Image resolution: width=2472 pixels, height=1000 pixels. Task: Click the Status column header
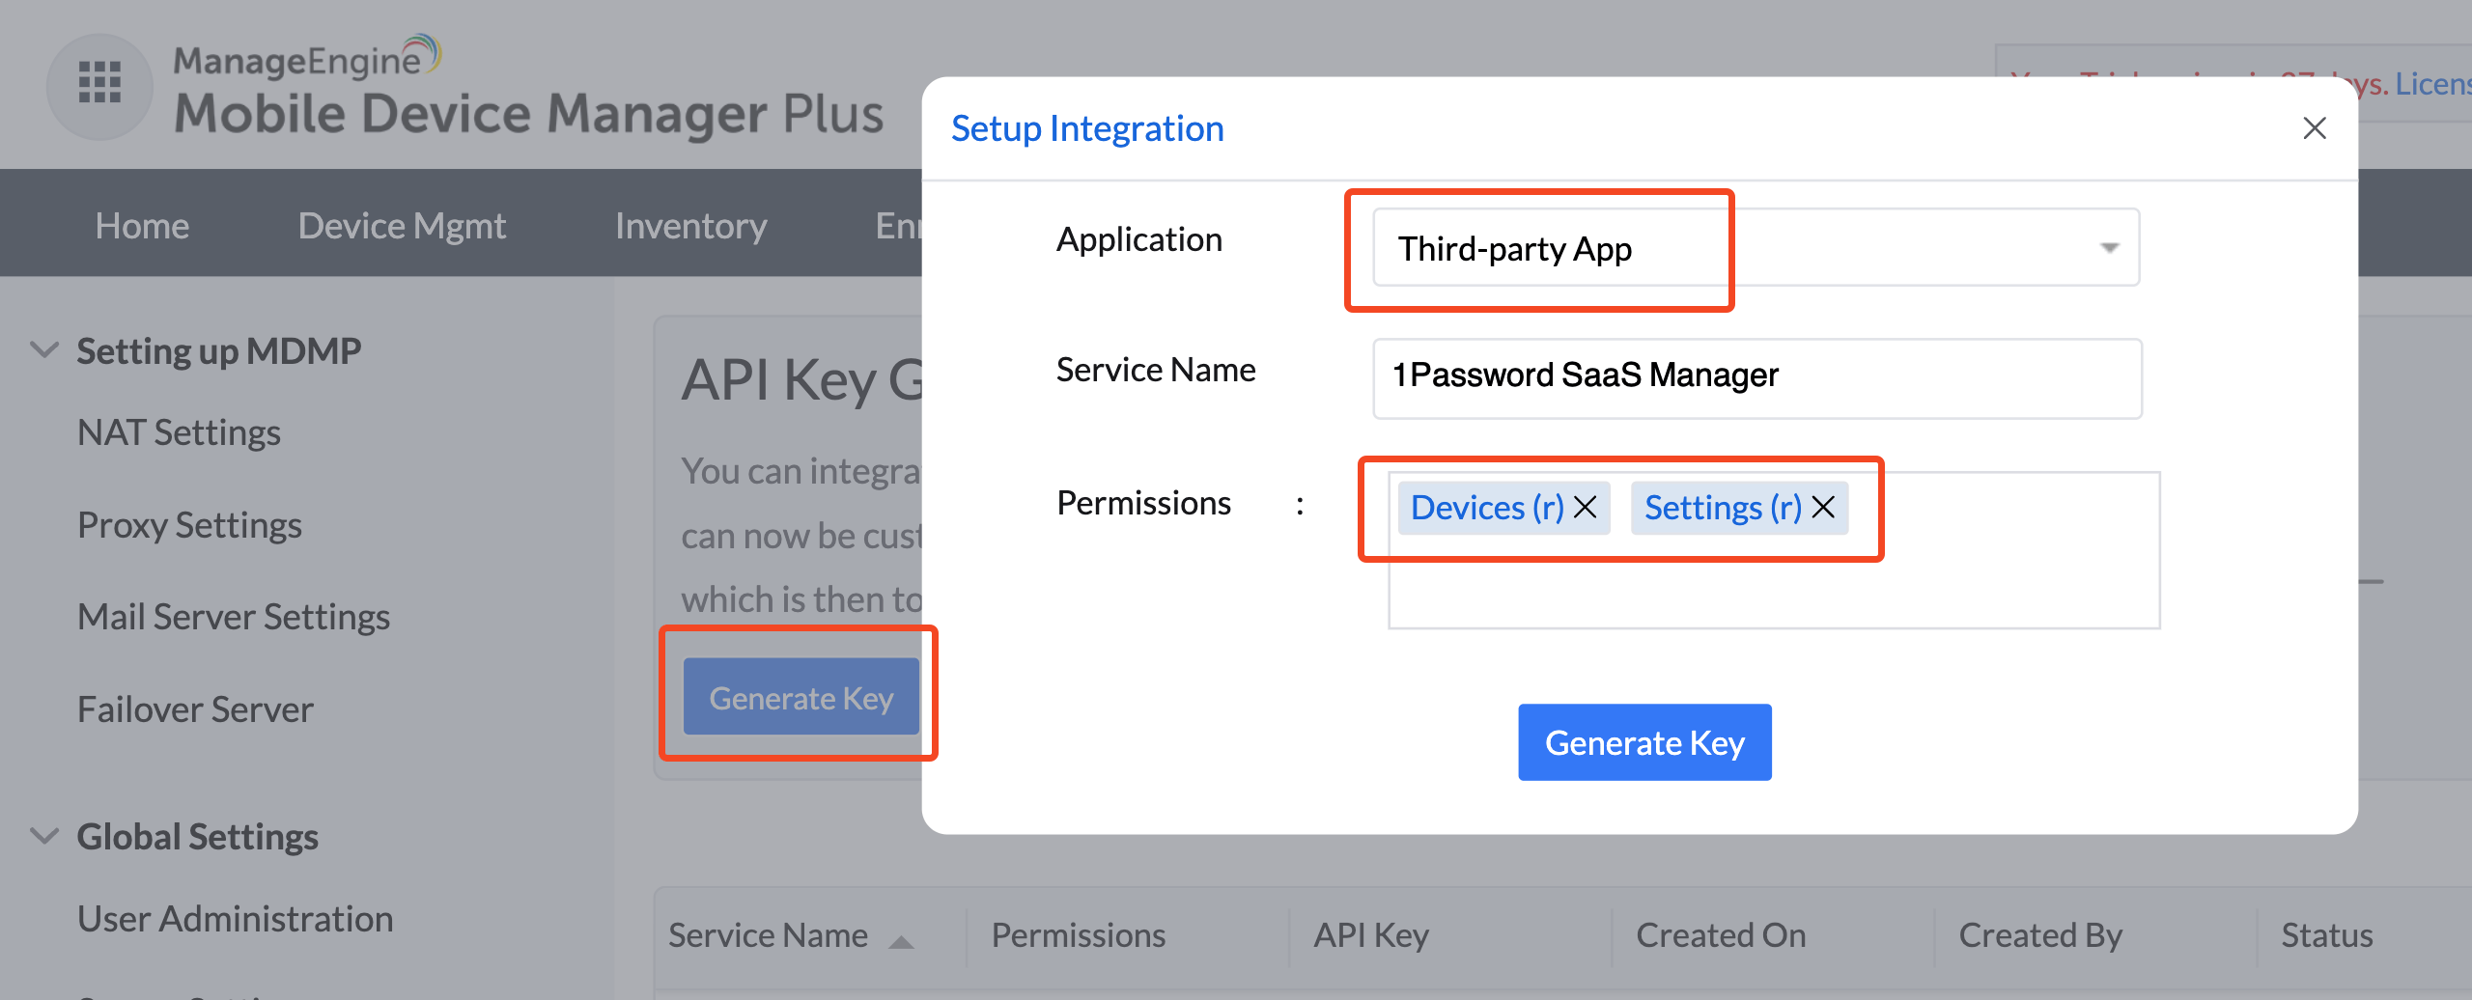tap(2327, 935)
